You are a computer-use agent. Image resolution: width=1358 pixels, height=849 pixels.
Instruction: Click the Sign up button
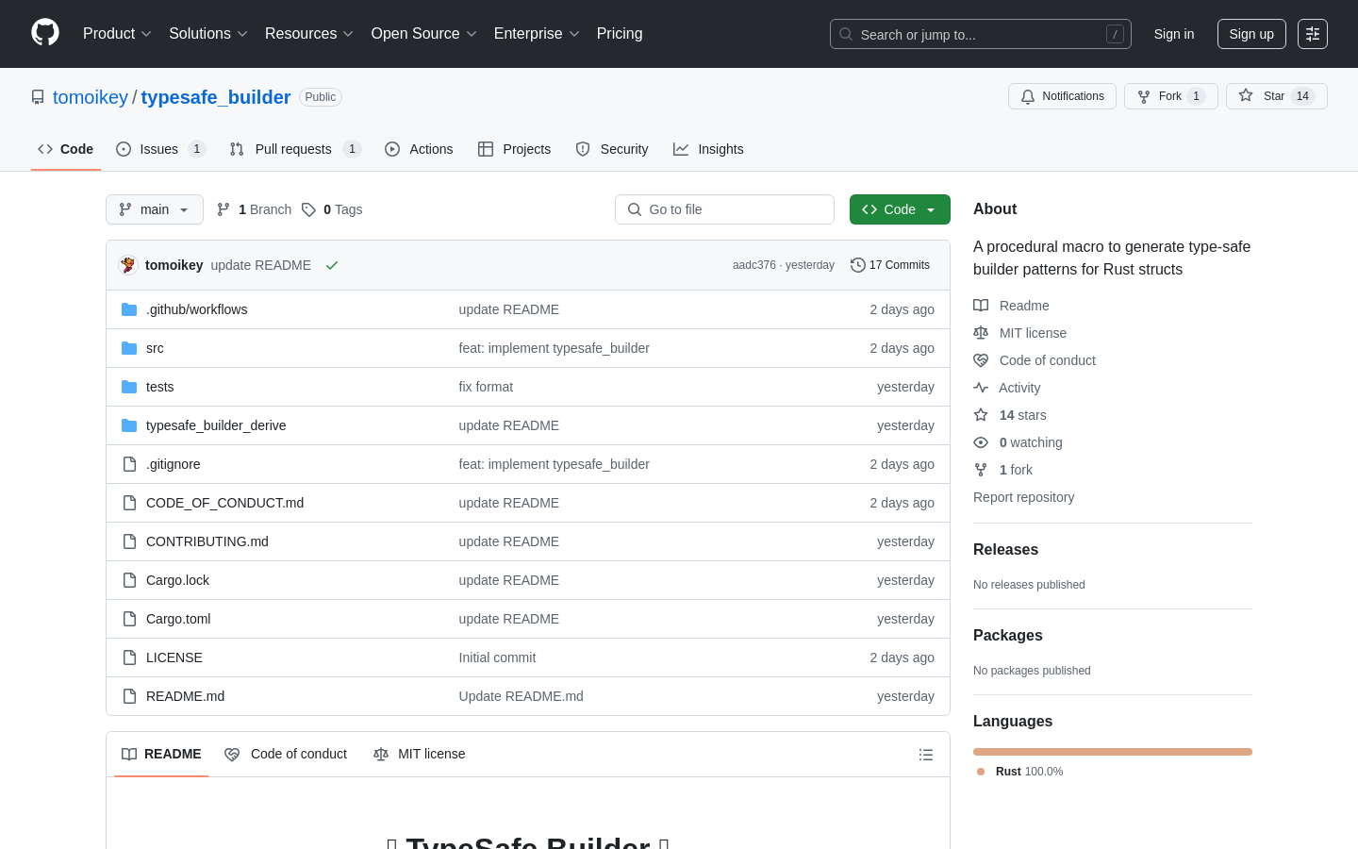1251,34
